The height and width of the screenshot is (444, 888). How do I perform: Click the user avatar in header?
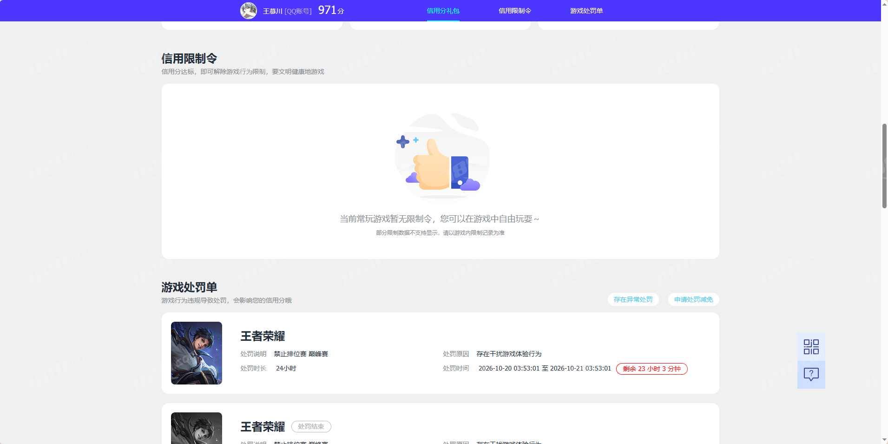(x=249, y=11)
